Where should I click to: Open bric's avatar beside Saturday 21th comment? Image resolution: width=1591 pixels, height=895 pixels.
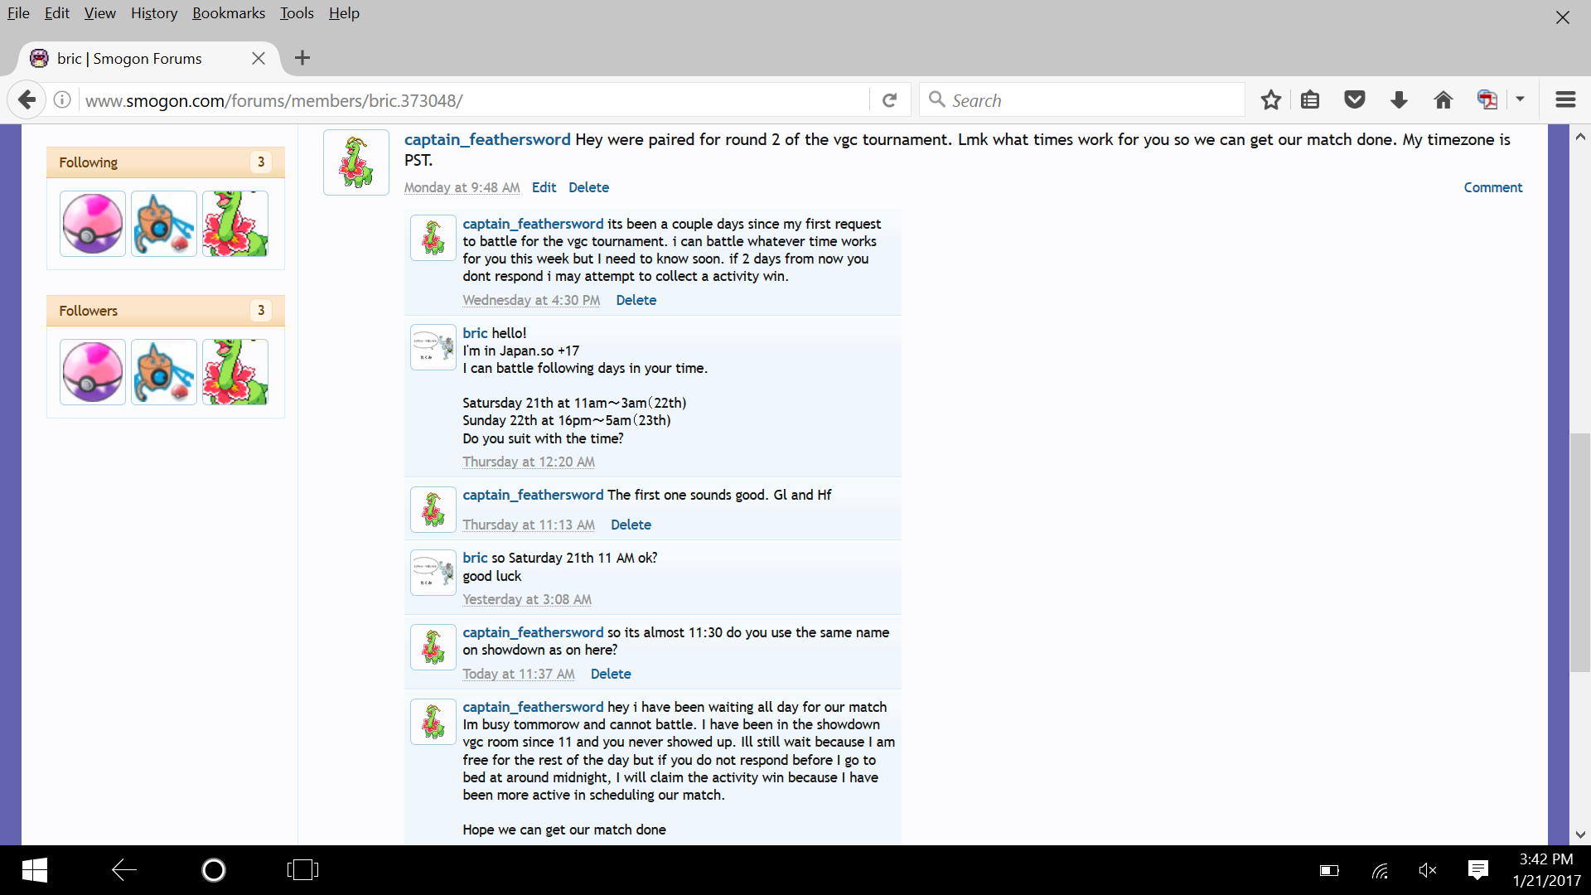[433, 572]
